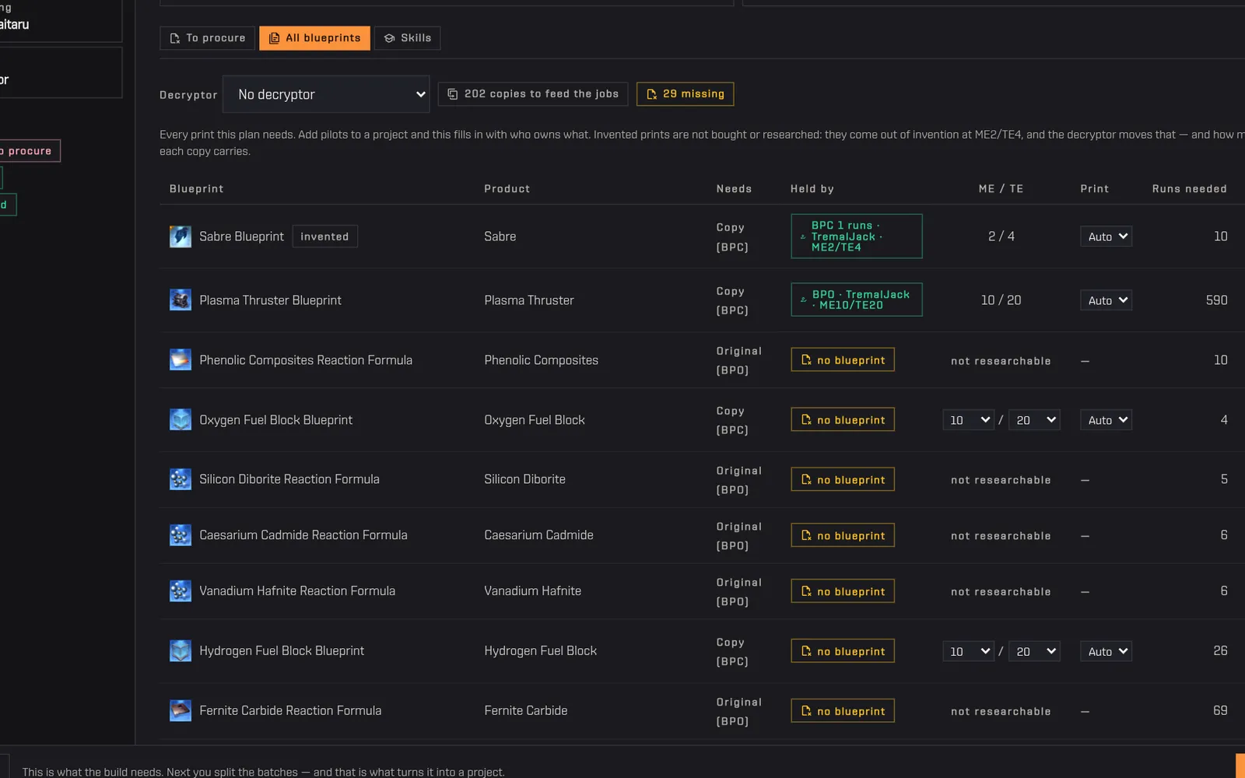This screenshot has height=778, width=1245.
Task: Click the 202 copies to feed the jobs button
Action: click(533, 94)
